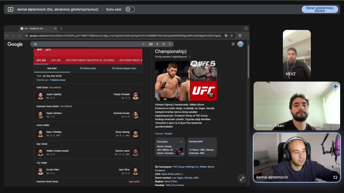Open the on-screen keyboard icon in search box
344x193 pixels.
pyautogui.click(x=151, y=44)
